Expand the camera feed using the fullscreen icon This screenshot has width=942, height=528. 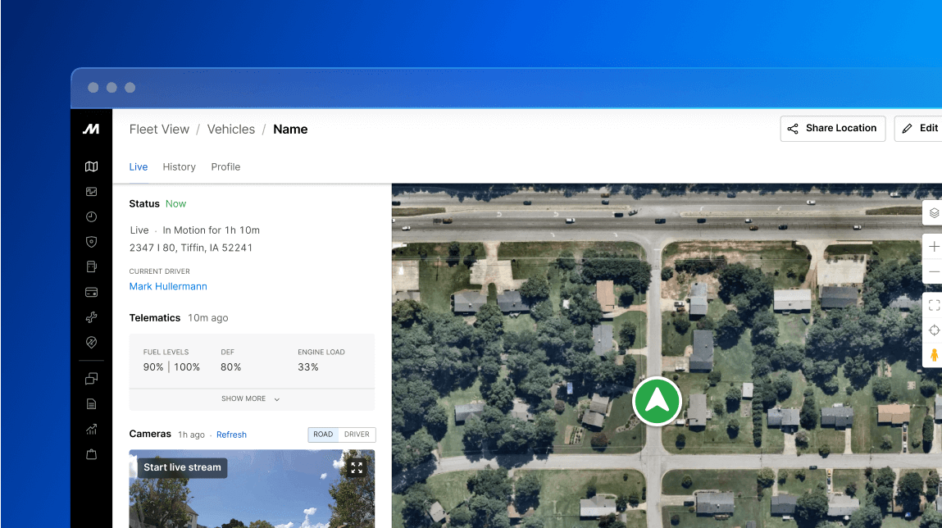[357, 467]
